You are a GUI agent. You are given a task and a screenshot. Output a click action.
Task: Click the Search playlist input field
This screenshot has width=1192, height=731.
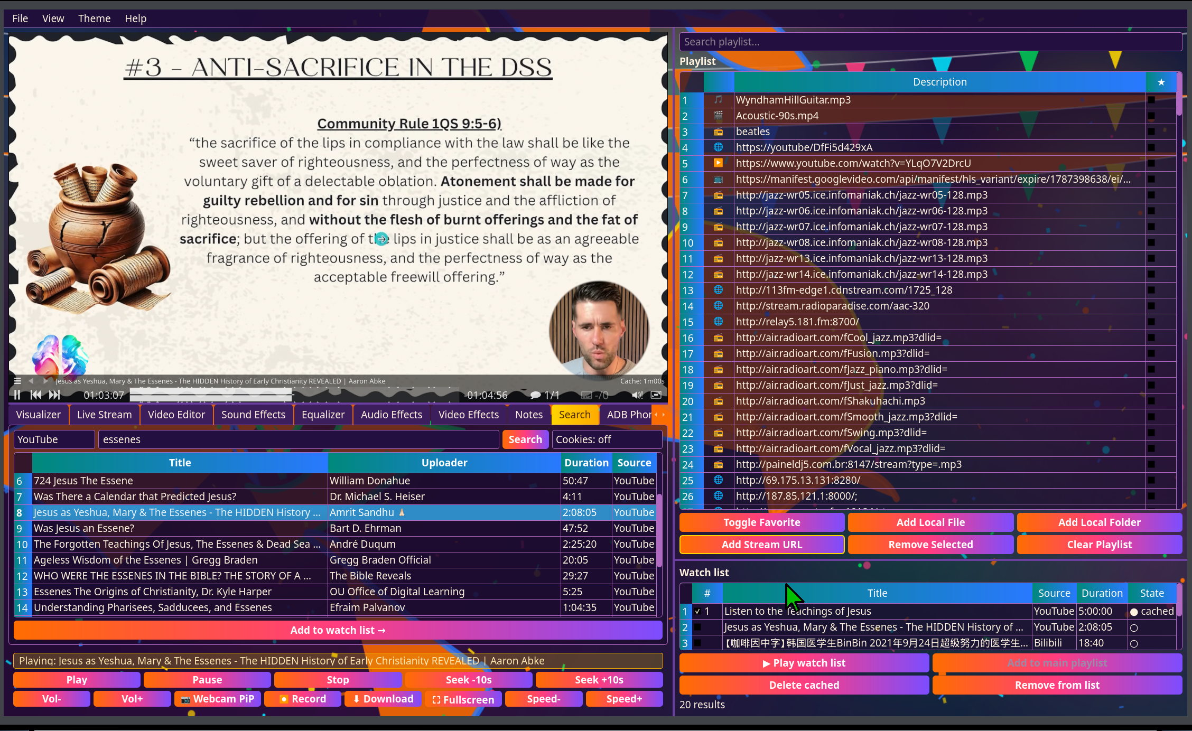pos(930,42)
